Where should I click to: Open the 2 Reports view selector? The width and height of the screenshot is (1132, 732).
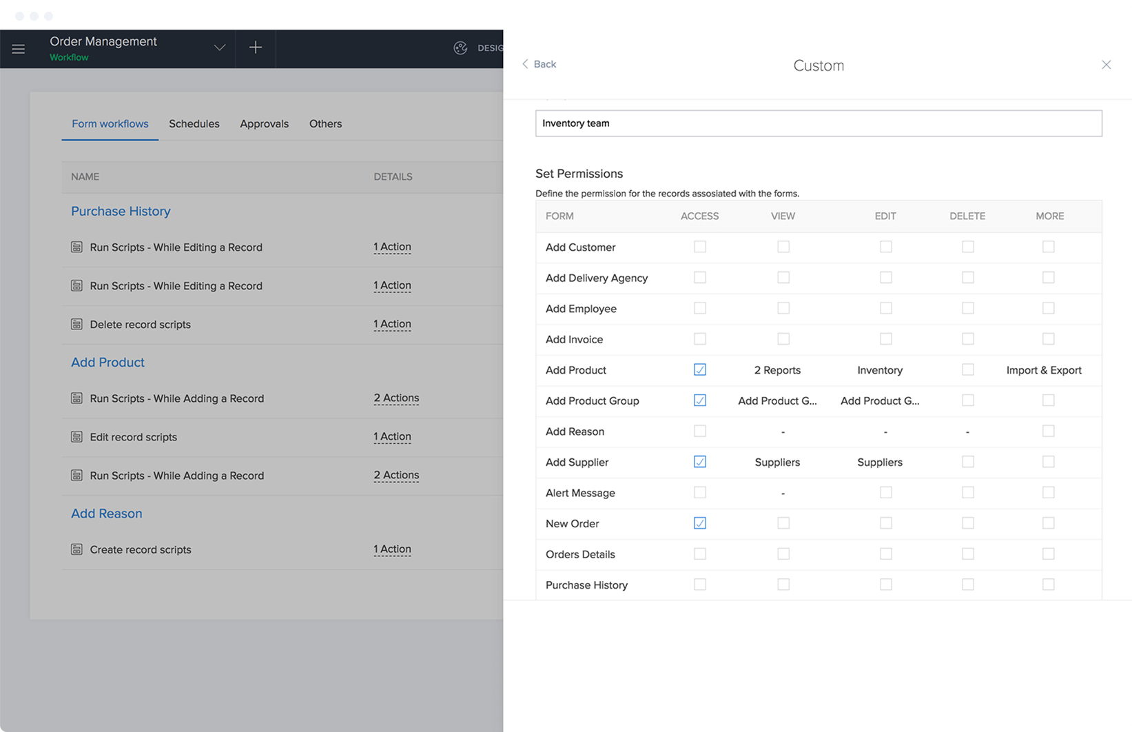point(777,370)
